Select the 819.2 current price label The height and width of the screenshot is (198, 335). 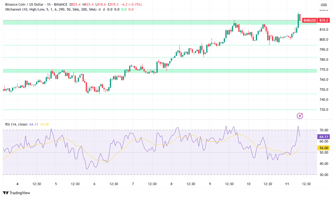[324, 20]
